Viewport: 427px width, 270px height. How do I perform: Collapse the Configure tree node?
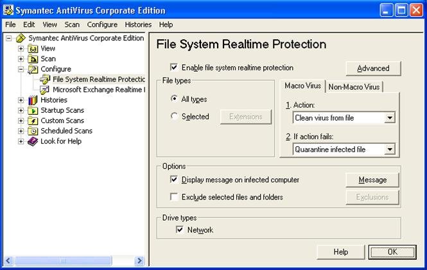[21, 69]
